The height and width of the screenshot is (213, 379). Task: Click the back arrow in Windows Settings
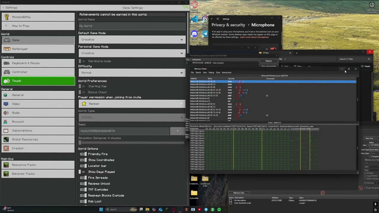coord(212,19)
